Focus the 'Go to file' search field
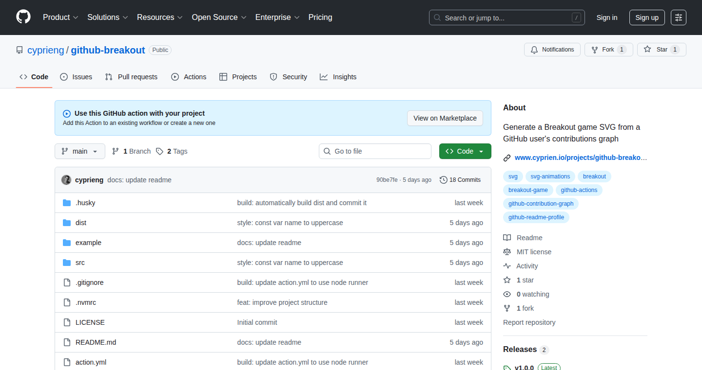Screen dimensions: 702x370 375,151
